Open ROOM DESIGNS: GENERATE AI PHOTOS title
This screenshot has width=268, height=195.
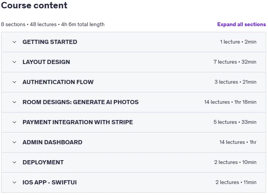click(x=81, y=102)
